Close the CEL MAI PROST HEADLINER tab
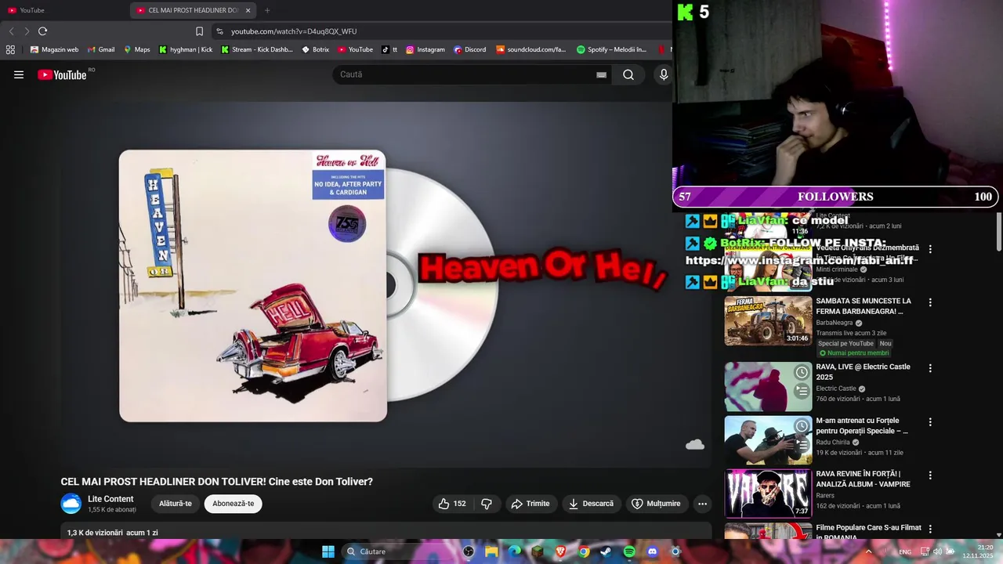 tap(248, 10)
